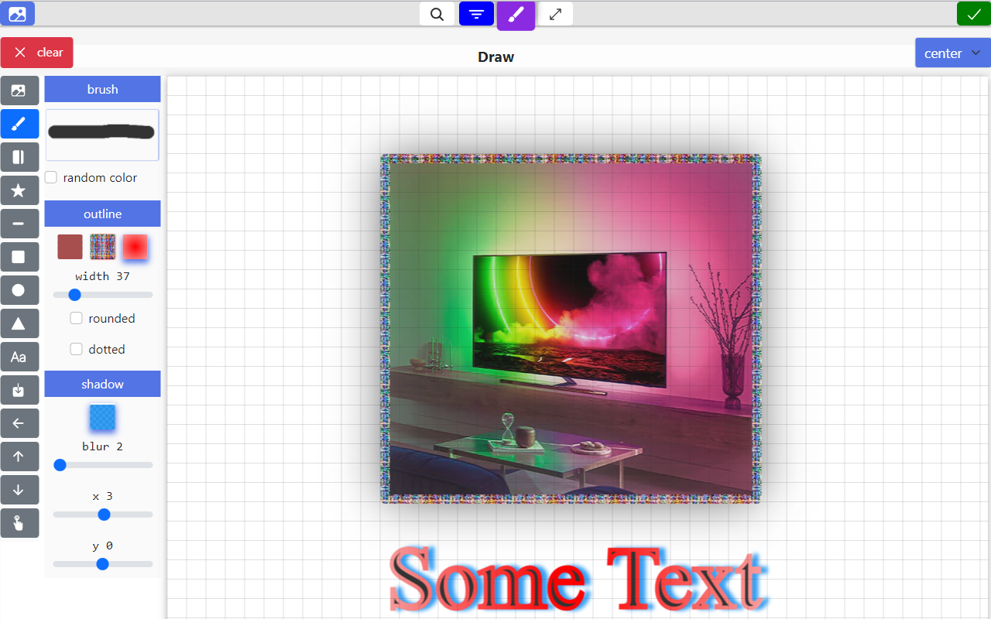Enable the random color checkbox
The height and width of the screenshot is (619, 991).
(51, 177)
